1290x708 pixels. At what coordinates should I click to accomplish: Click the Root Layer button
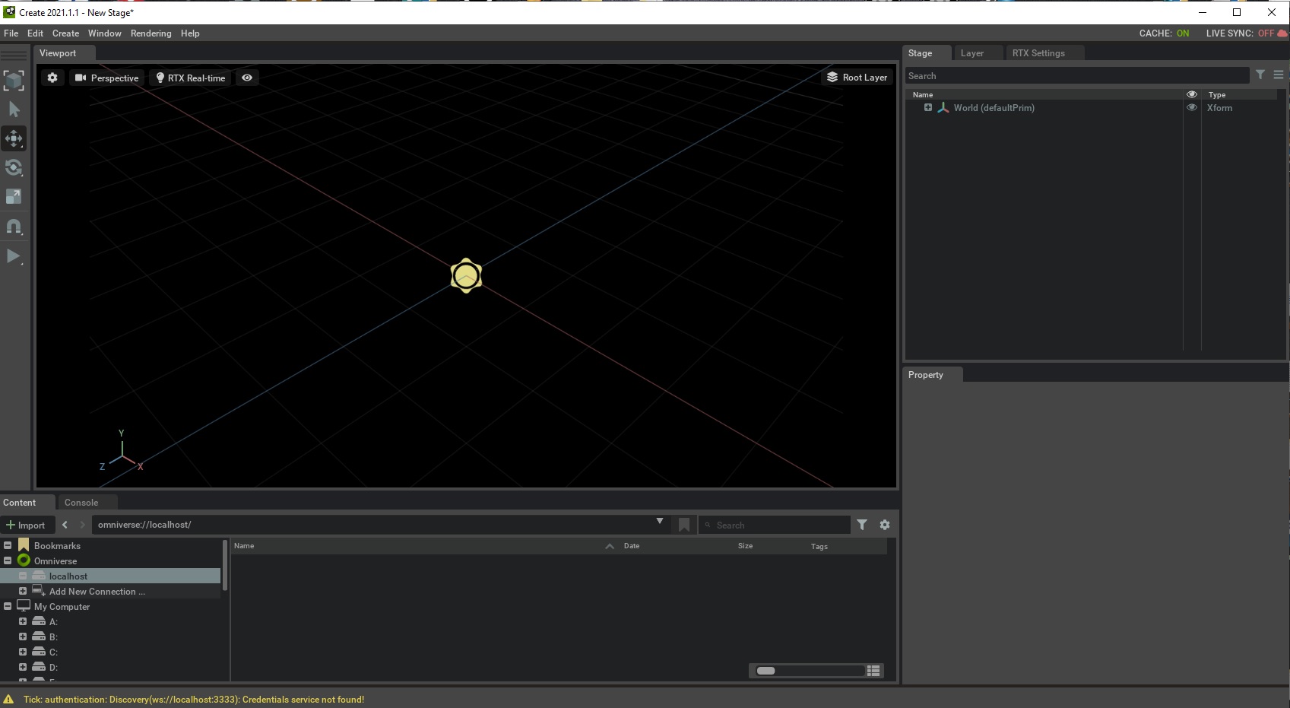(857, 77)
